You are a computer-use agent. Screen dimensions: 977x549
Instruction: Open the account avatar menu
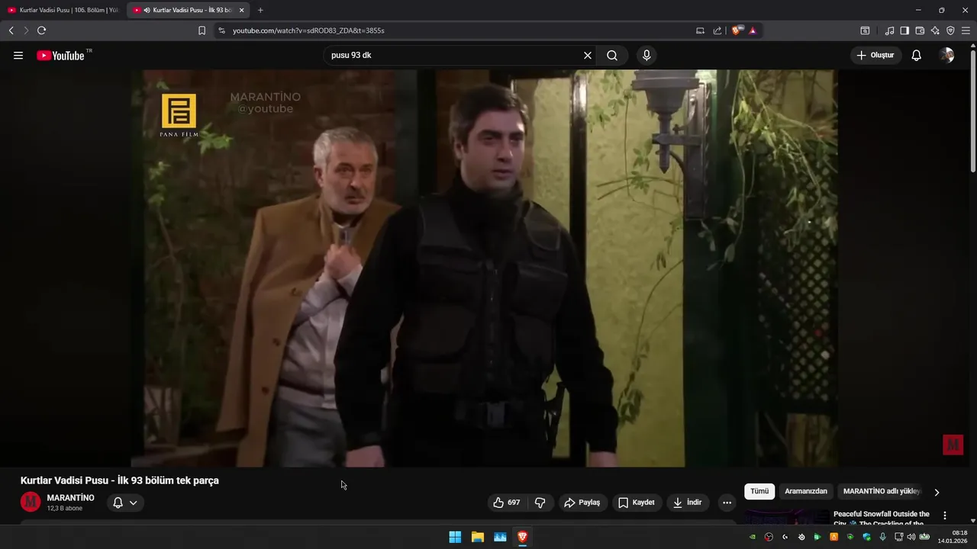[946, 56]
